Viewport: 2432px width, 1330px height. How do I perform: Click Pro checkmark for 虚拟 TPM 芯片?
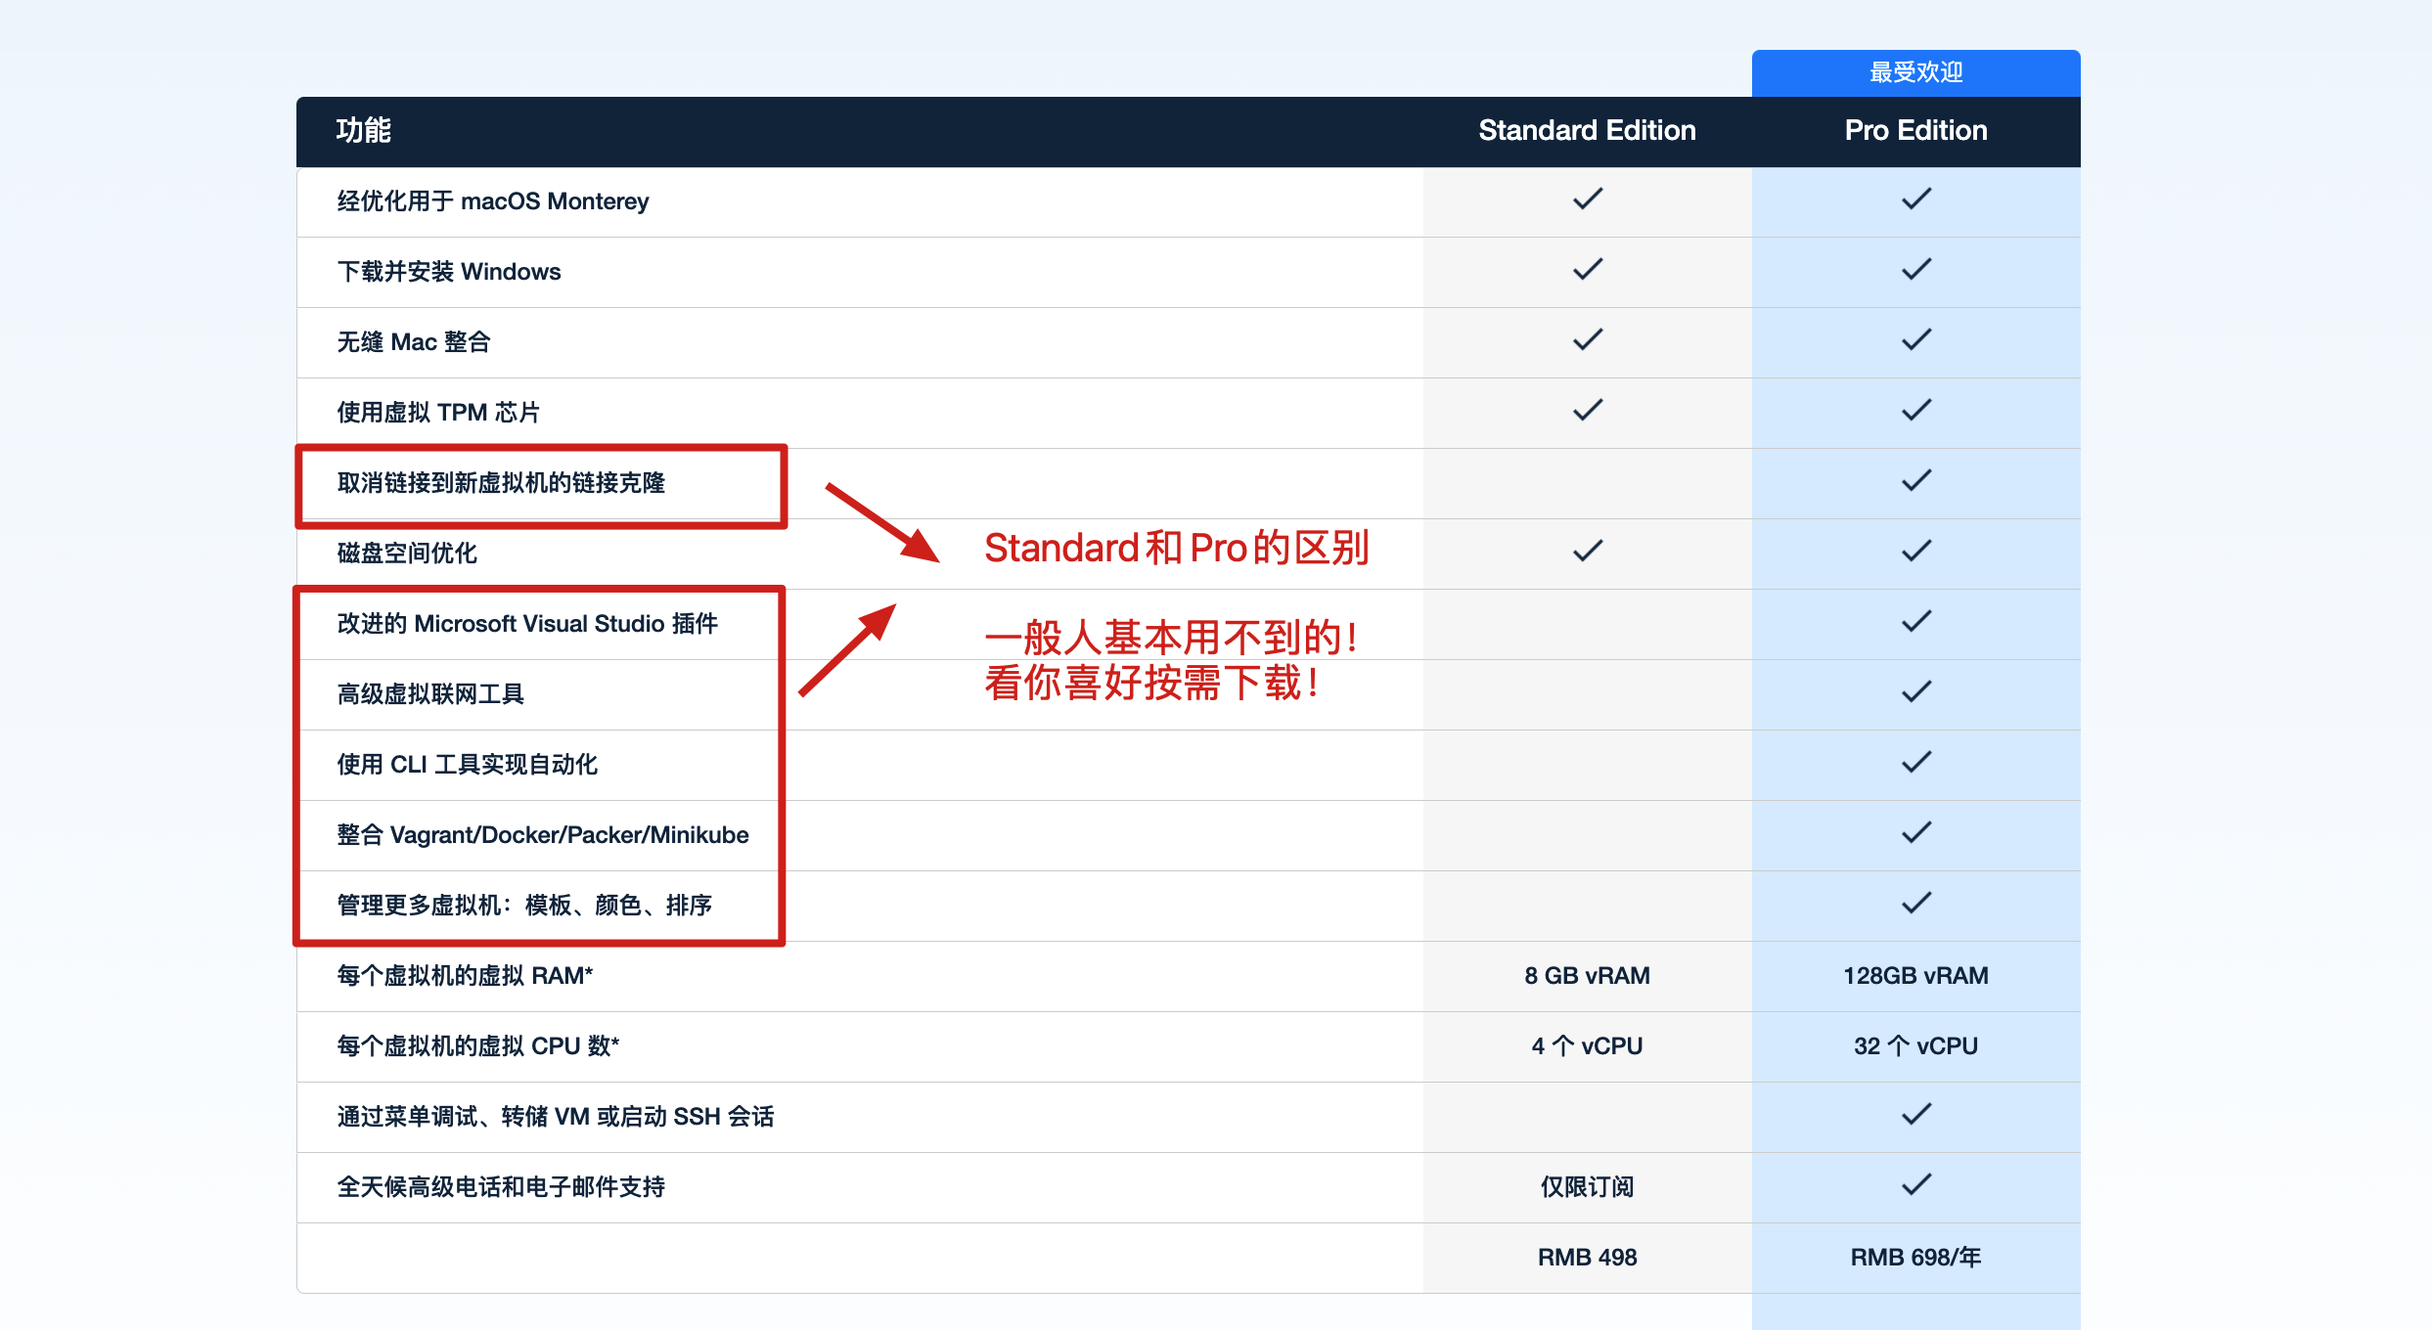1916,410
